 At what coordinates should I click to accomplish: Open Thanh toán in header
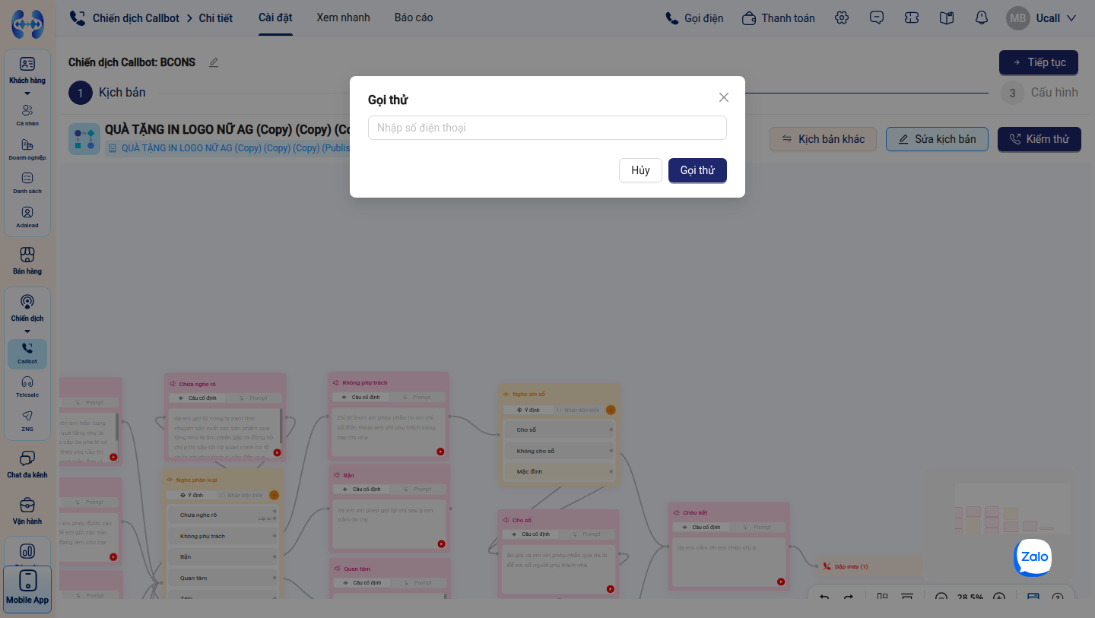[x=779, y=18]
